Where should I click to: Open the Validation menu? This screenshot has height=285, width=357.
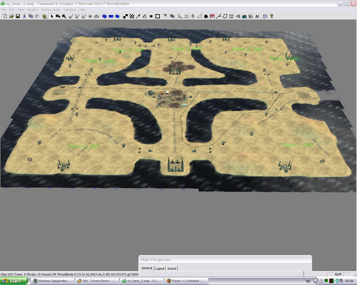tap(70, 10)
